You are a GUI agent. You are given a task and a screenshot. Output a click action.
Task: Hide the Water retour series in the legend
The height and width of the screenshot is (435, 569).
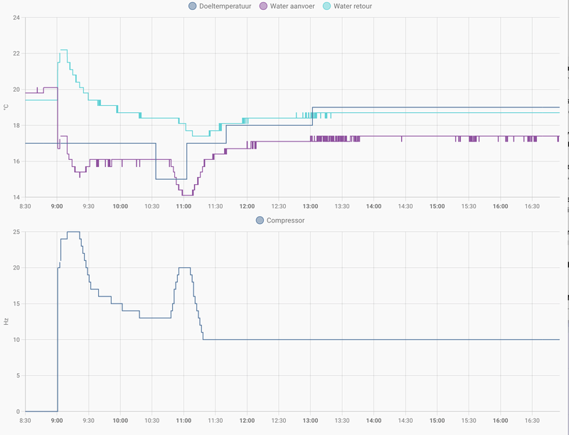click(x=348, y=6)
